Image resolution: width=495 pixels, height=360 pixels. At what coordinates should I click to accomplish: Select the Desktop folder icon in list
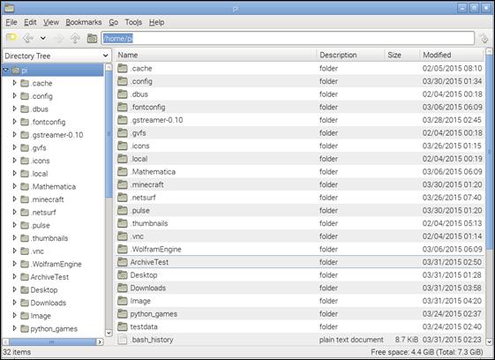[123, 274]
